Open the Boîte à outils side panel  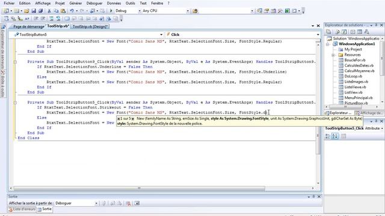point(2,83)
